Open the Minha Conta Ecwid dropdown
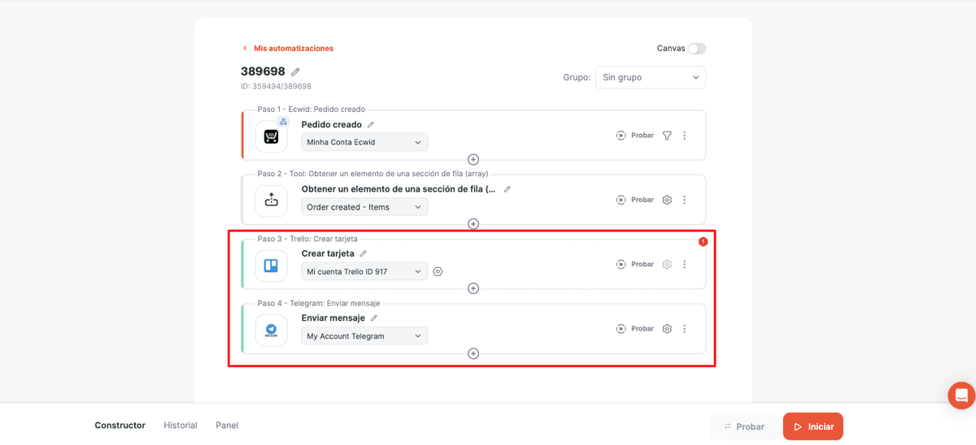The height and width of the screenshot is (445, 976). click(364, 142)
